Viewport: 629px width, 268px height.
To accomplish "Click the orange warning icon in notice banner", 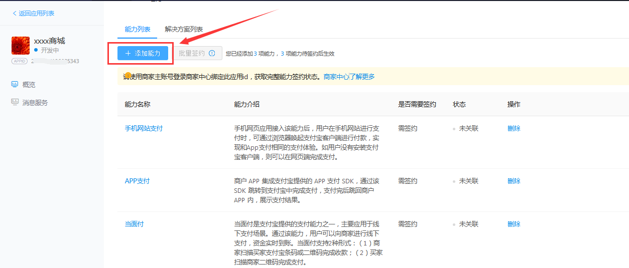I will [x=128, y=76].
